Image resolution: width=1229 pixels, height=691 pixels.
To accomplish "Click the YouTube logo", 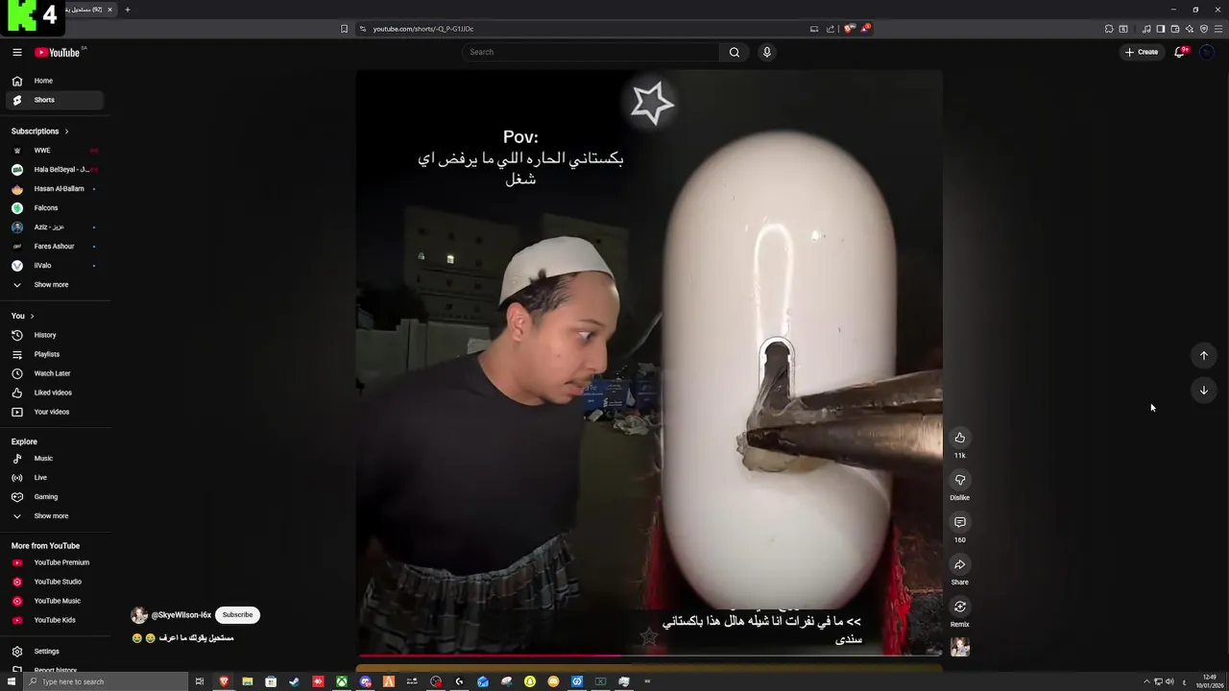I will pos(58,52).
